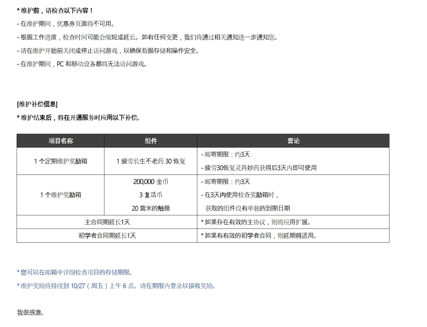Click line about PC 和移动设备都将无法访问游戏

coord(82,64)
